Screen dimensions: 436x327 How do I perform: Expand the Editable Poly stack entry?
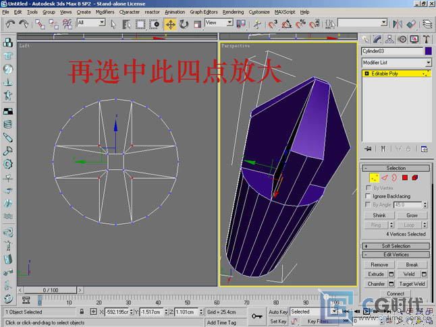(366, 73)
